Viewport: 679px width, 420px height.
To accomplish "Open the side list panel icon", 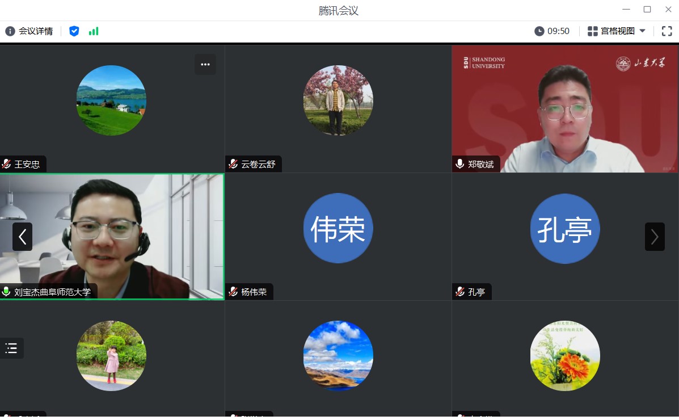I will pos(11,348).
